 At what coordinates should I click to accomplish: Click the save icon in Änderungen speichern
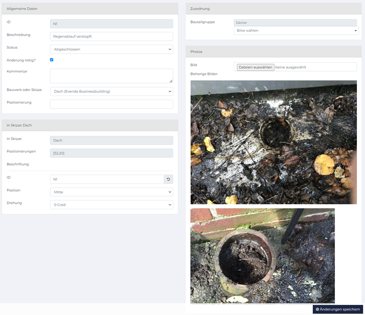[317, 309]
